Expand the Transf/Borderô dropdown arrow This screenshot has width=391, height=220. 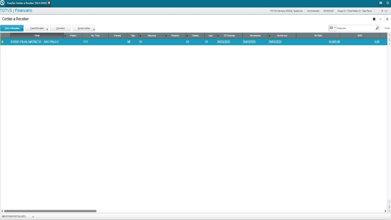point(47,29)
